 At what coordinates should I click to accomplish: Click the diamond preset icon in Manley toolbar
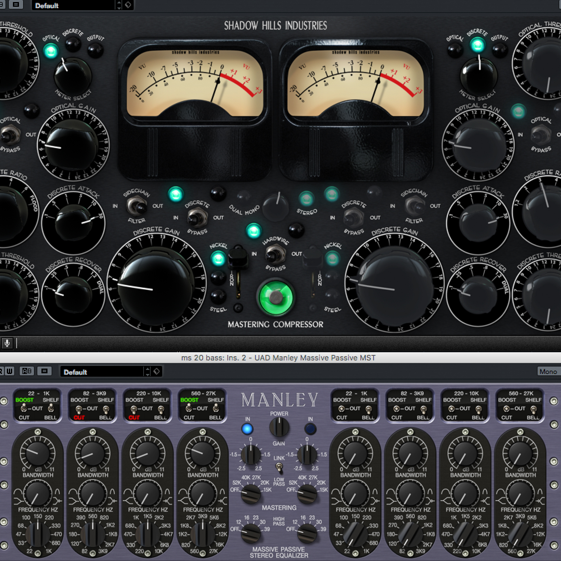pos(156,371)
